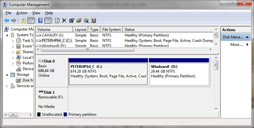Collapse the Storage tree node
The image size is (254, 128).
7,75
